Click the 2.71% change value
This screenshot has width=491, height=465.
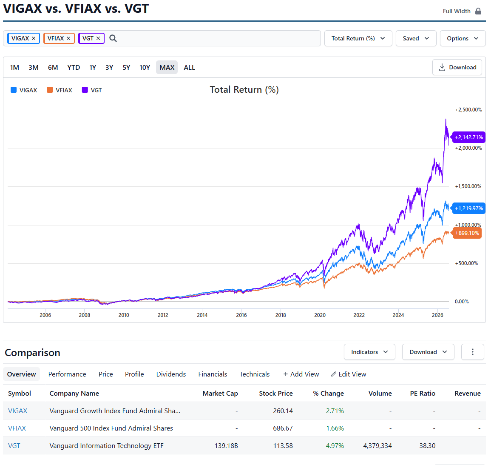point(335,411)
